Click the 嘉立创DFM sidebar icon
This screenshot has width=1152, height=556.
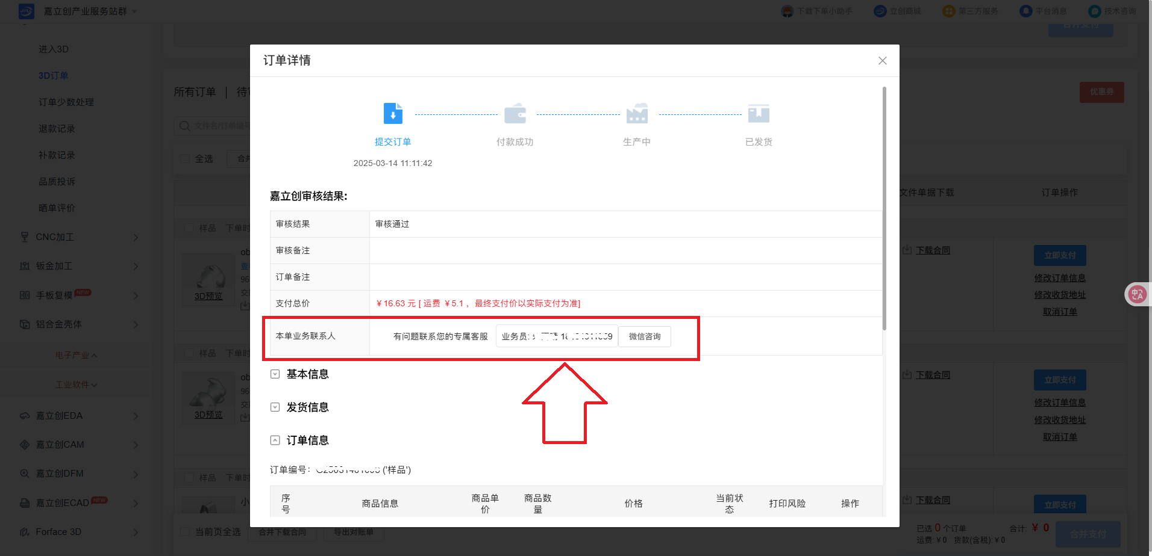(x=25, y=474)
